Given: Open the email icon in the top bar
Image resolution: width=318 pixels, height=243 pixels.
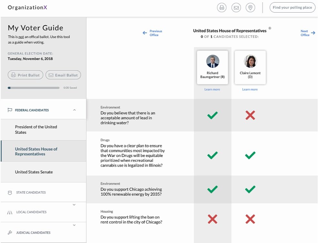Looking at the screenshot, I should point(236,7).
